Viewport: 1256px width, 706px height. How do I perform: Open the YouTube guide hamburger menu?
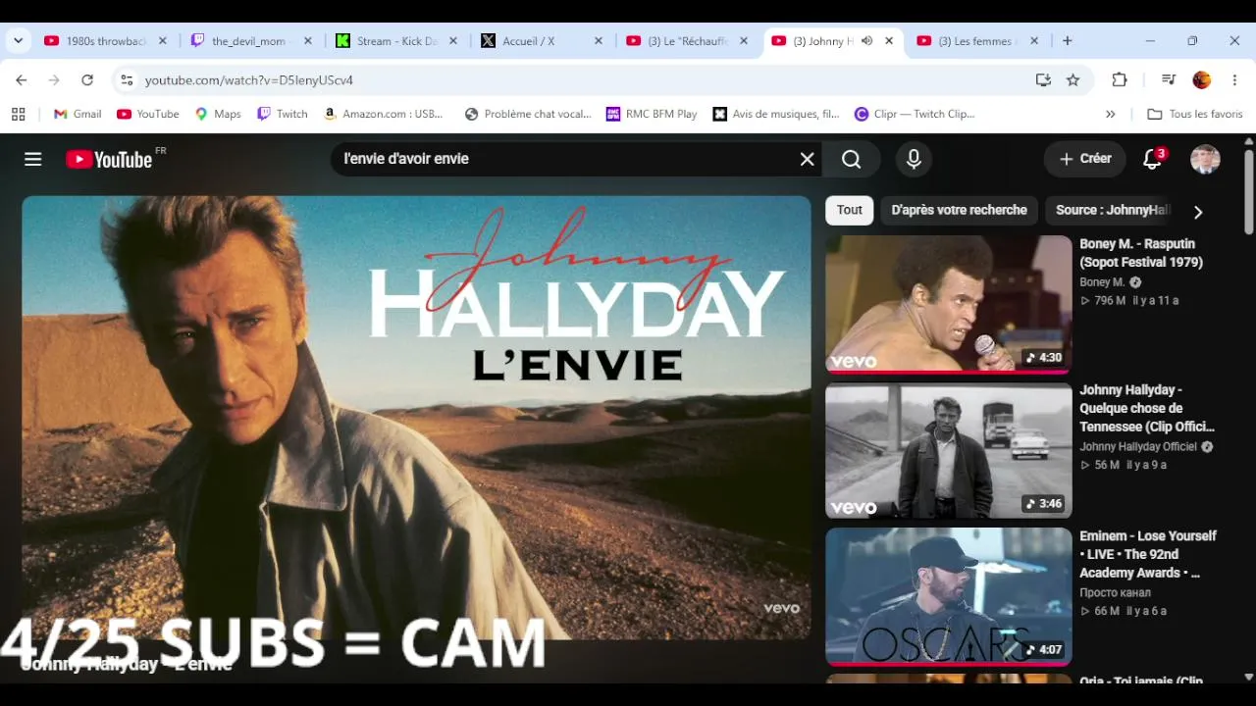point(33,159)
